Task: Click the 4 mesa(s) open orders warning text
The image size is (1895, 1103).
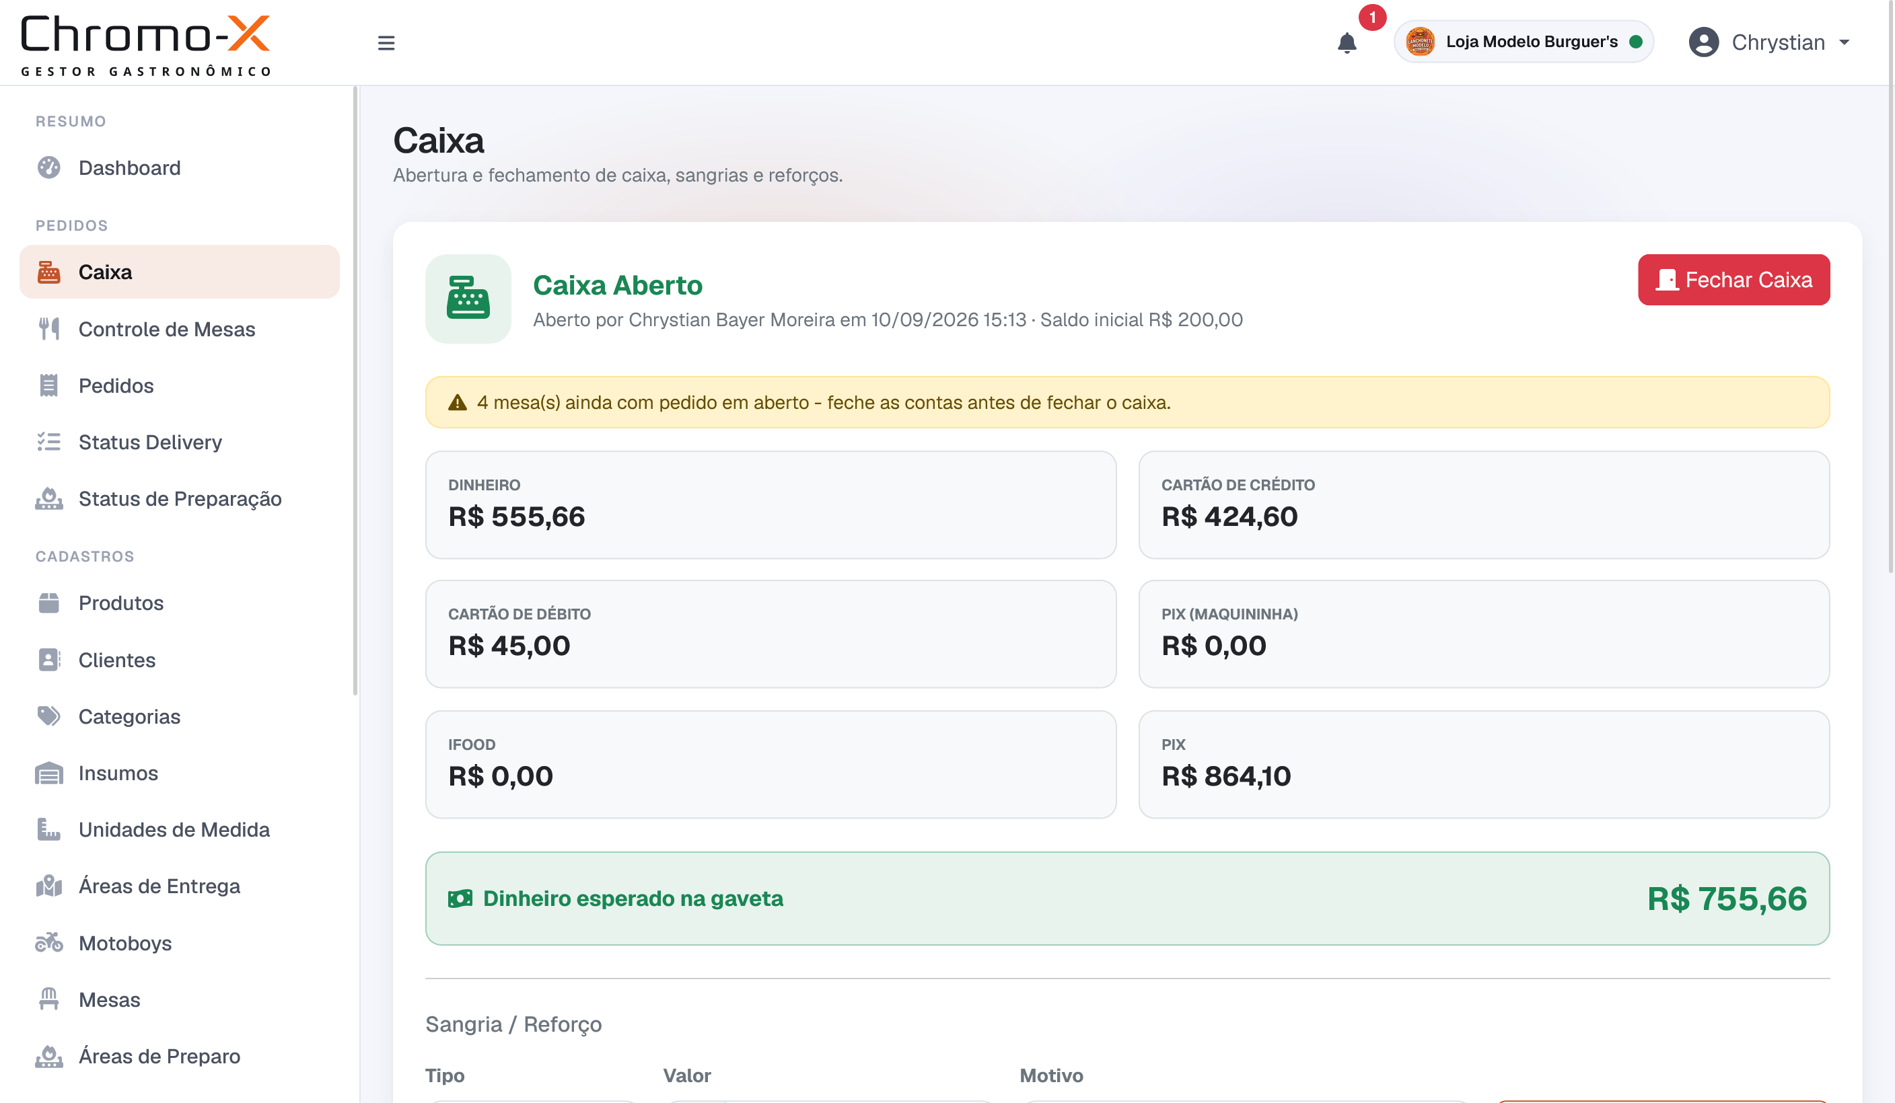Action: tap(824, 403)
